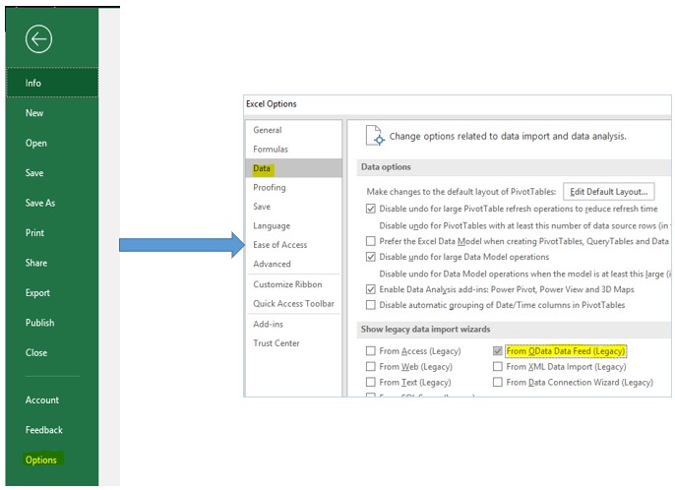This screenshot has height=490, width=675.
Task: Open Quick Access Toolbar category
Action: coord(294,304)
